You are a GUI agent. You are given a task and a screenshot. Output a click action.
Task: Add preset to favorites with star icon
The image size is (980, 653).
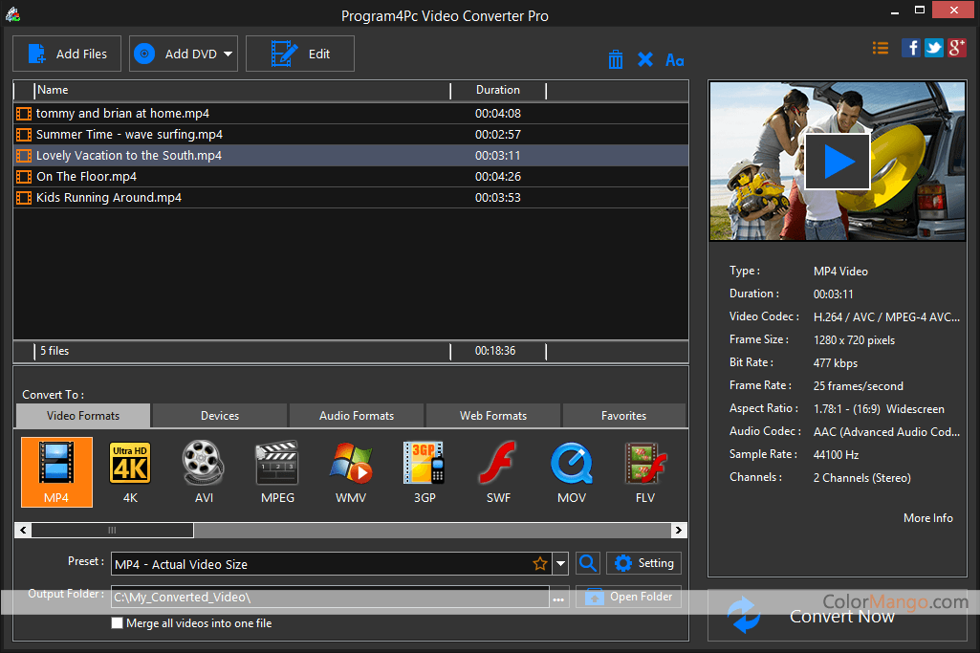click(x=540, y=564)
